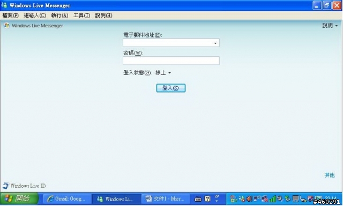Viewport: 343px width, 206px height.
Task: Click the orange speaker volume tray icon
Action: pyautogui.click(x=249, y=199)
